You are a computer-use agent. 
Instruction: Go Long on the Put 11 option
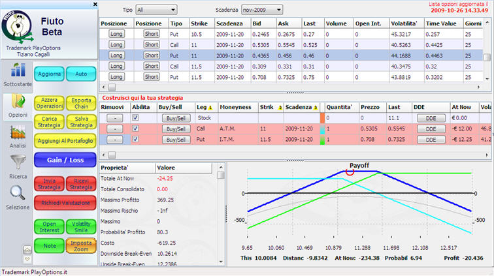tap(116, 55)
